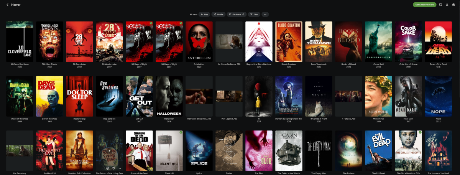The width and height of the screenshot is (460, 175).
Task: Open the File Name sort dropdown
Action: (x=237, y=14)
